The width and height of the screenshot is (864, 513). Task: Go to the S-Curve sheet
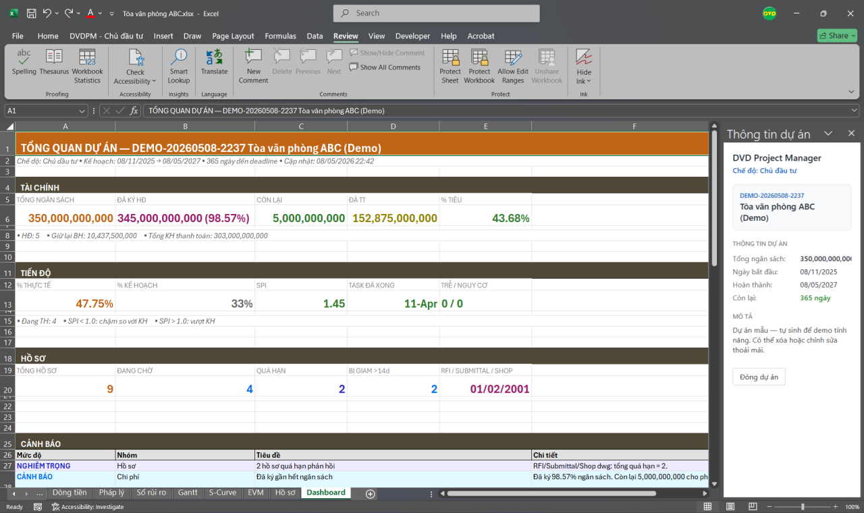tap(223, 493)
